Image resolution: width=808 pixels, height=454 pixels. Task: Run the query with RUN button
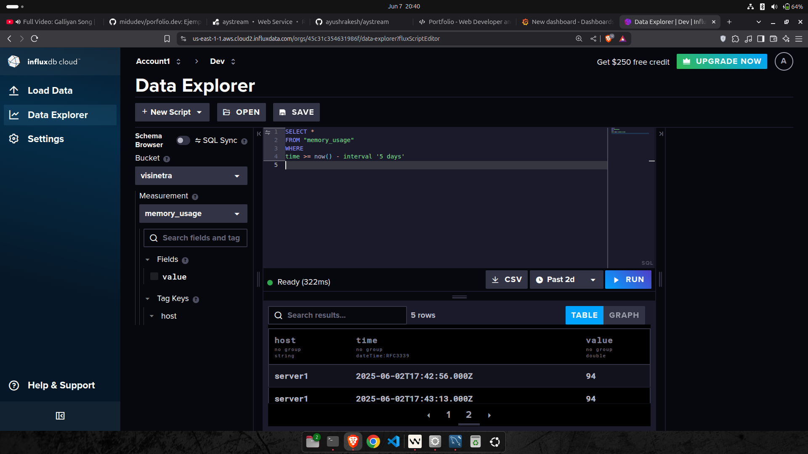[x=628, y=280]
